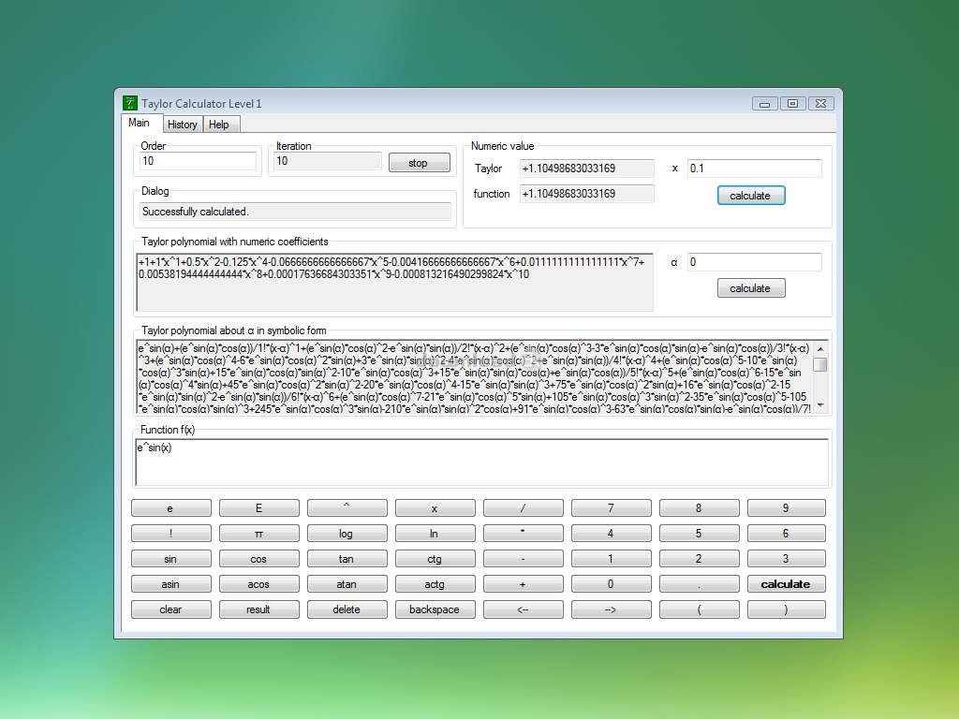Click calculate button under the α field
959x719 pixels.
[750, 288]
